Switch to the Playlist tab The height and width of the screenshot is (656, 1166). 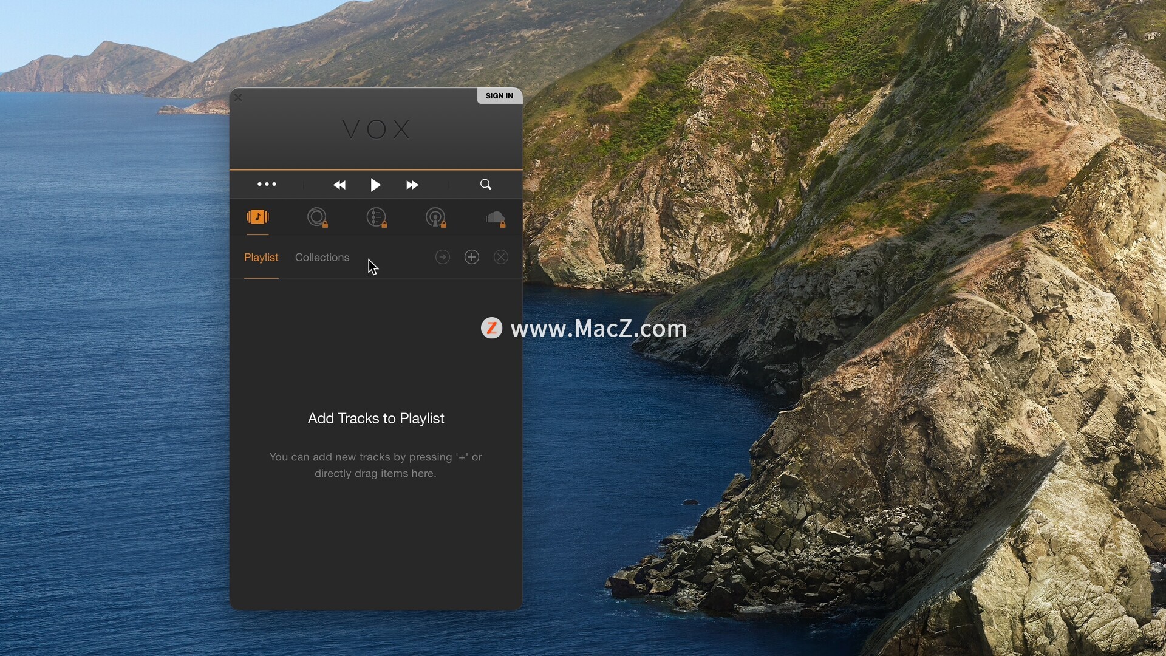[x=261, y=257]
